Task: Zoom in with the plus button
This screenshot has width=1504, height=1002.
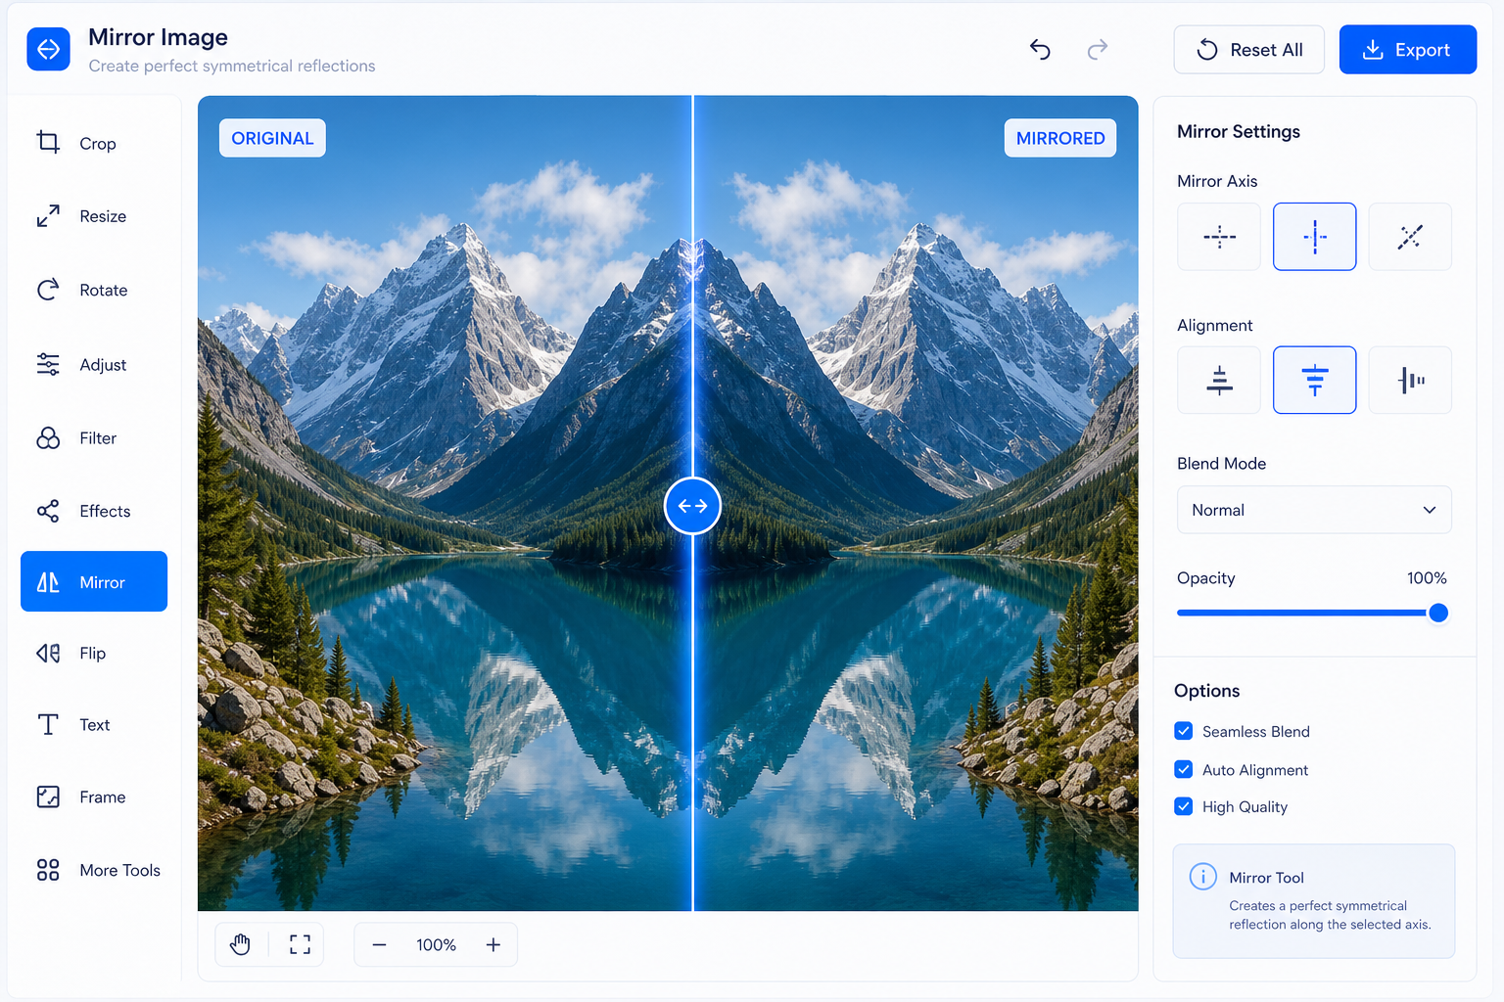Action: pyautogui.click(x=493, y=944)
